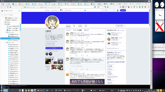165x92 pixels.
Task: Open Twitterの高度な検索 bookmark
Action: (13, 26)
